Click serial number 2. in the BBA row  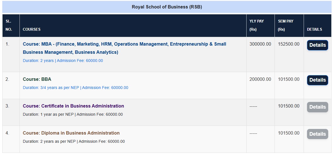(7, 79)
